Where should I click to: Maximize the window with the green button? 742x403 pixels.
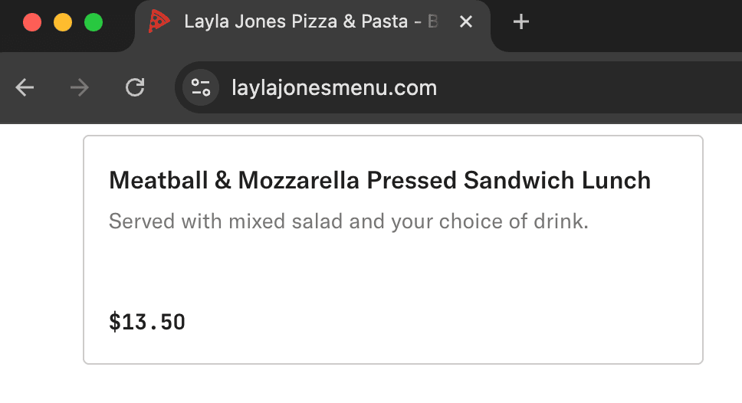pyautogui.click(x=94, y=21)
